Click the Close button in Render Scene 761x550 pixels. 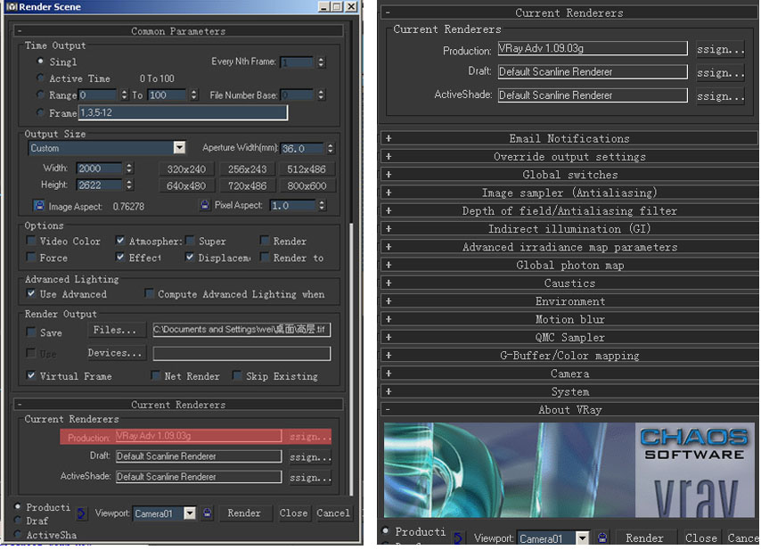click(x=293, y=513)
